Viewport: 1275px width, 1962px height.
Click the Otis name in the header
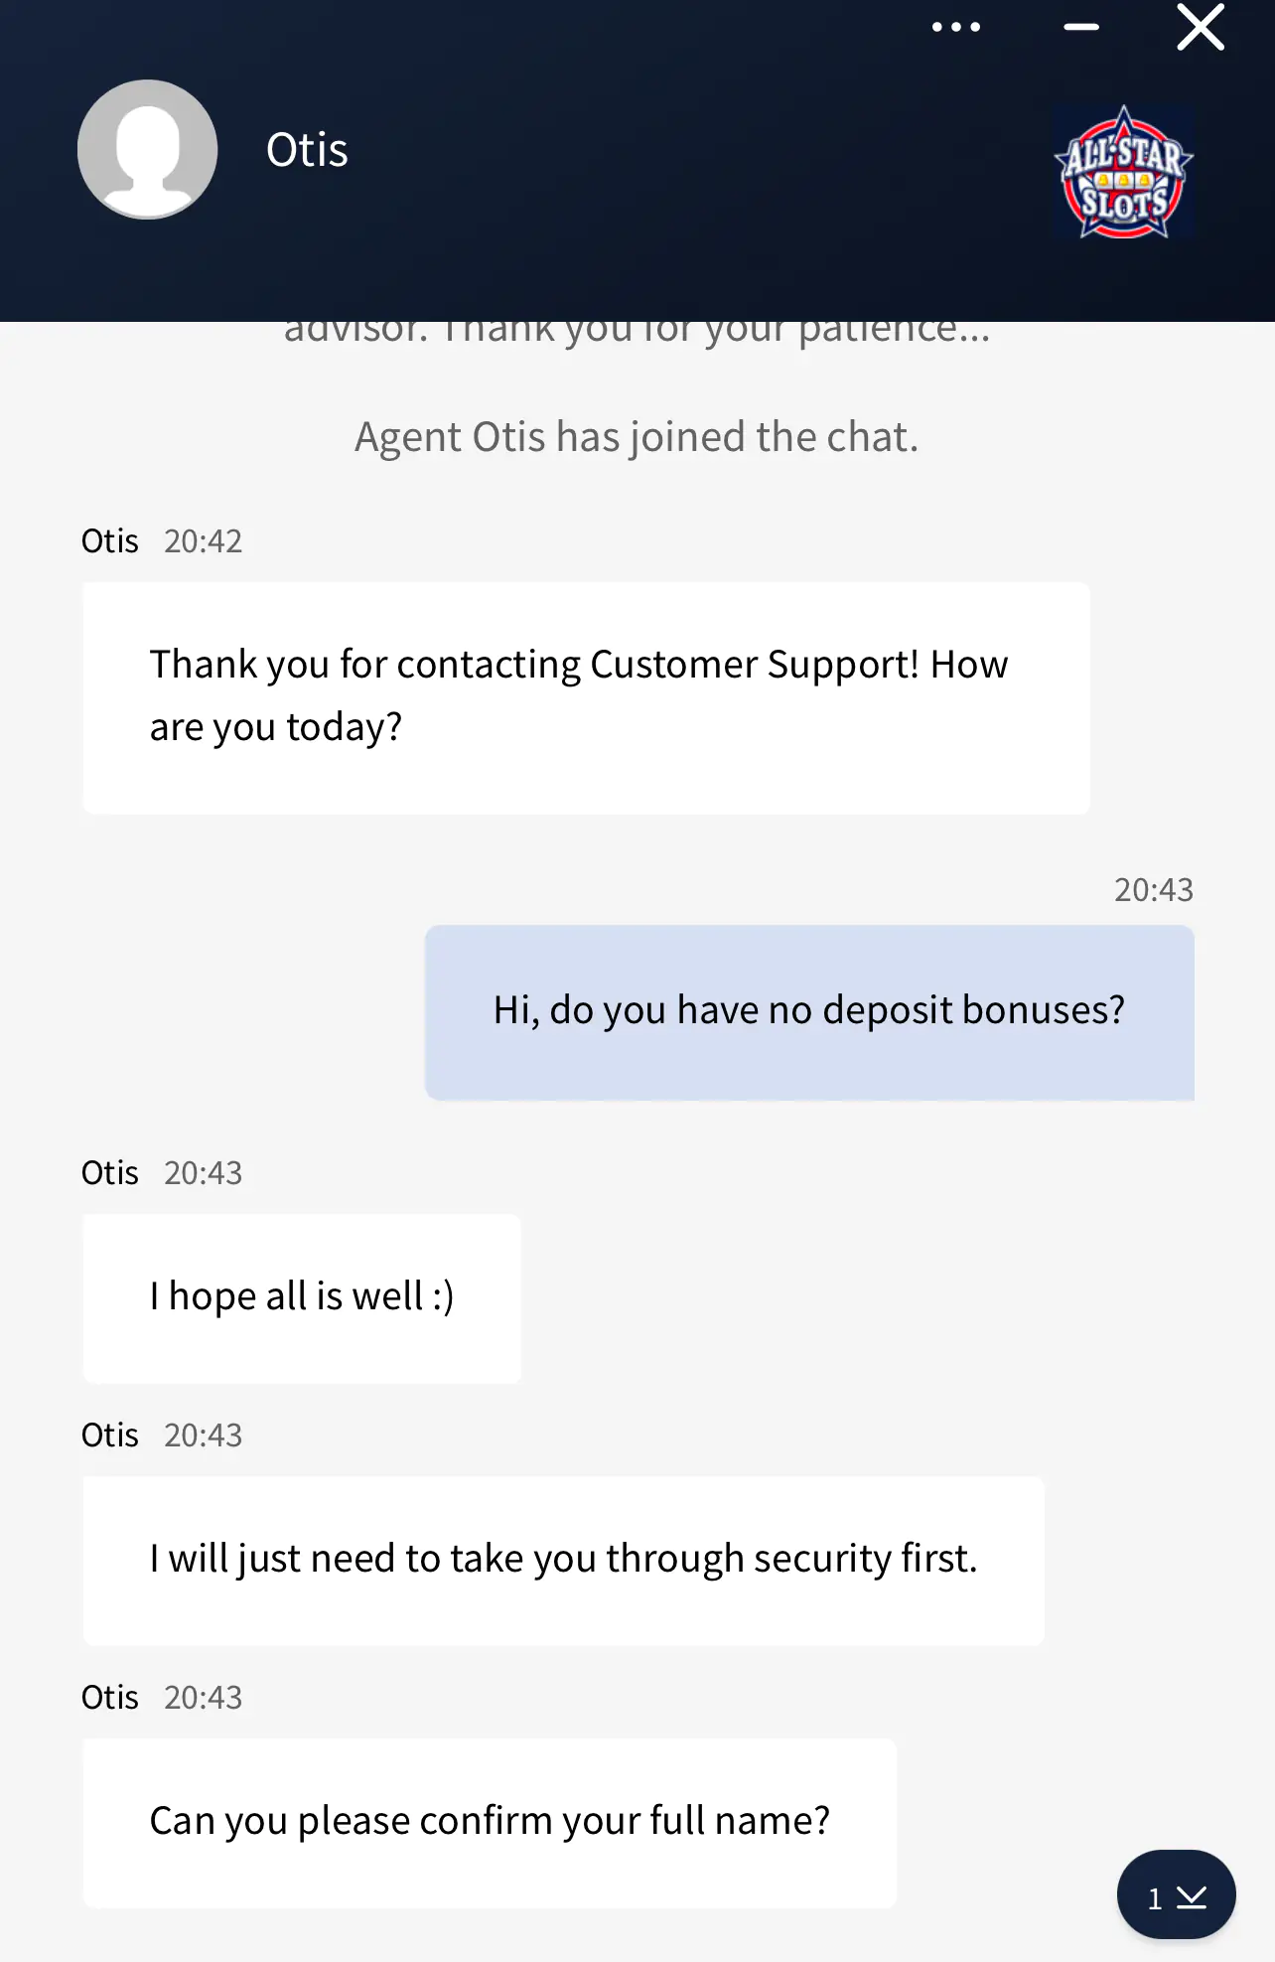(307, 150)
